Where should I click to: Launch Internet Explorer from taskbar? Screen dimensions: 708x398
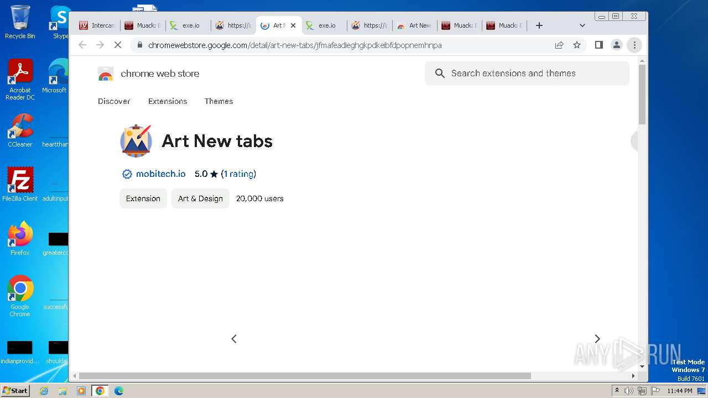pyautogui.click(x=44, y=391)
